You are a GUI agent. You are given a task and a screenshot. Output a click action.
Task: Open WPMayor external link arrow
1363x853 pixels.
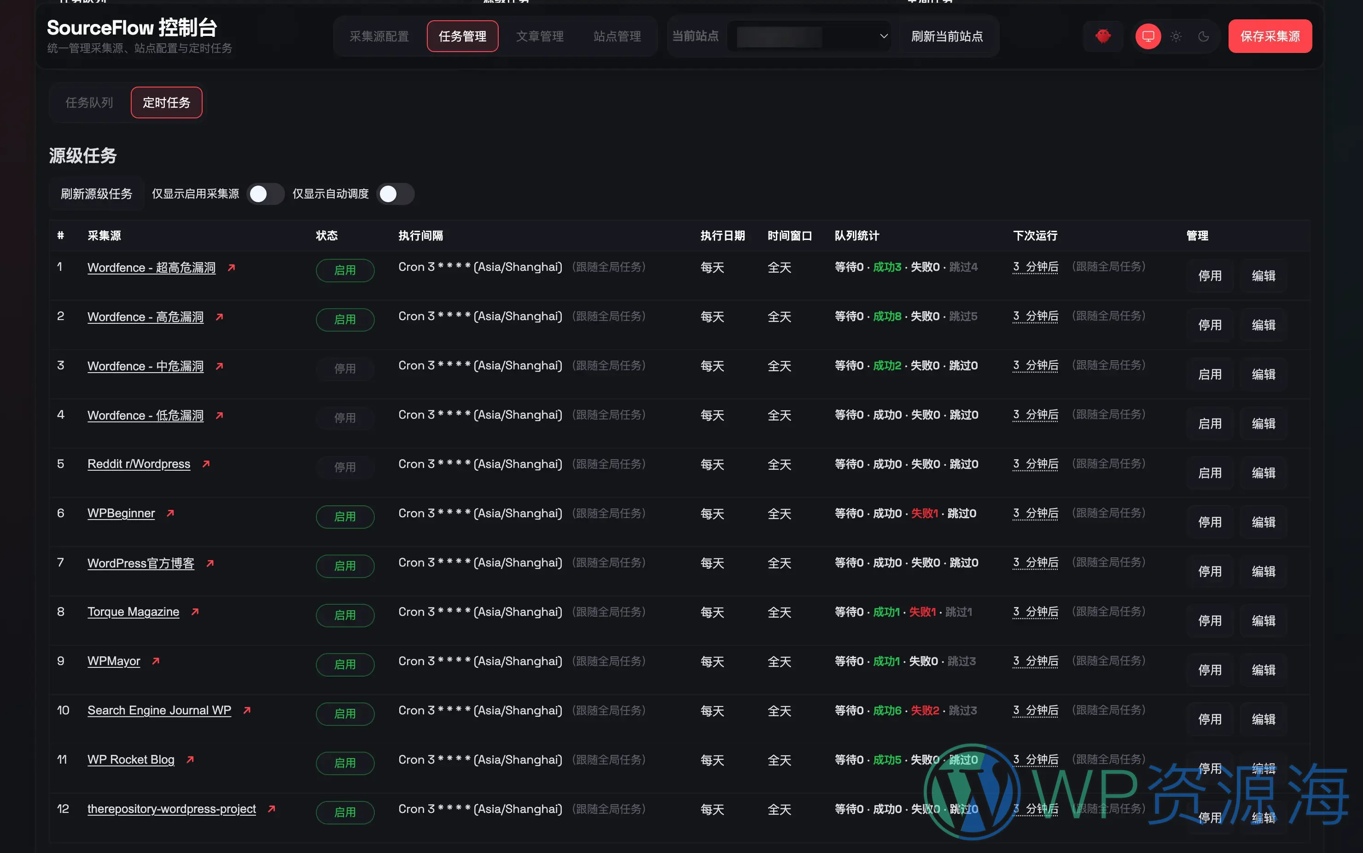(x=155, y=660)
